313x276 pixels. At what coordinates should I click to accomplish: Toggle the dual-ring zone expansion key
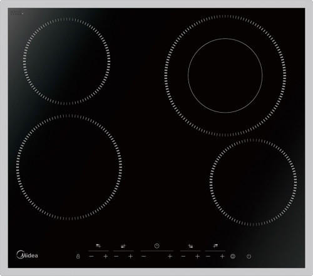tap(233, 257)
